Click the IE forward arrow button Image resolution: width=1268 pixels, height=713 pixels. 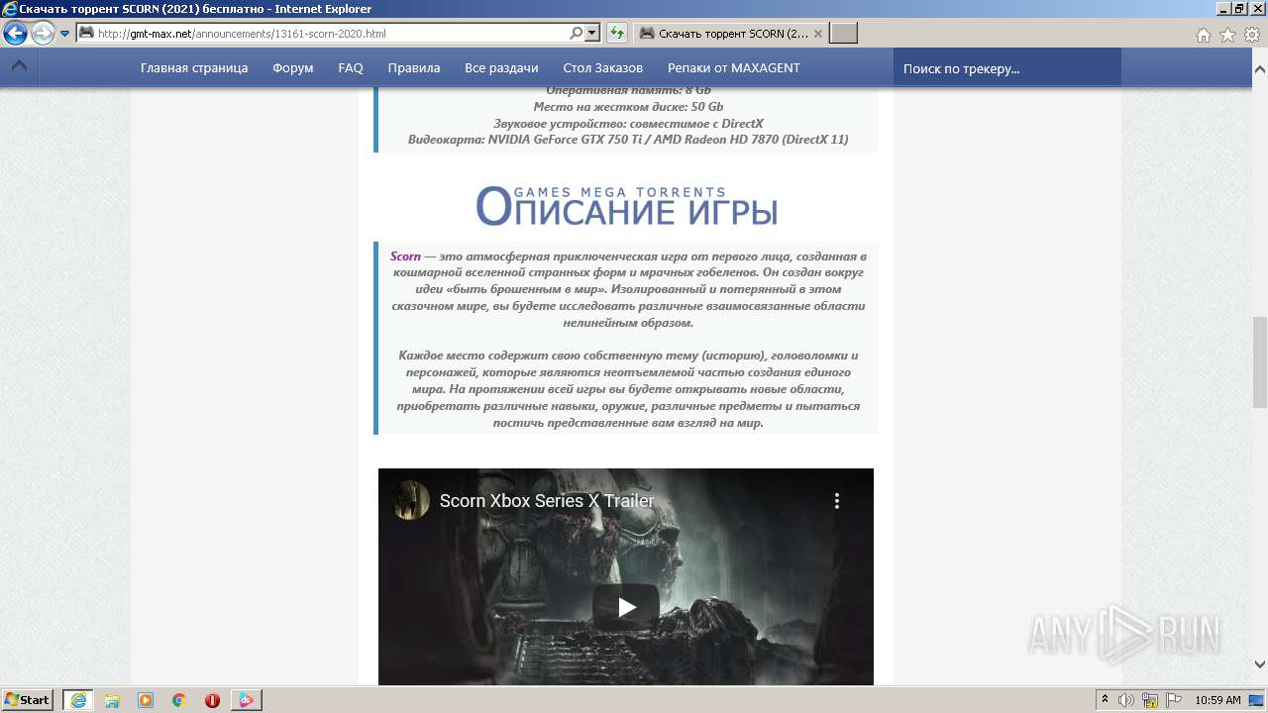tap(43, 34)
